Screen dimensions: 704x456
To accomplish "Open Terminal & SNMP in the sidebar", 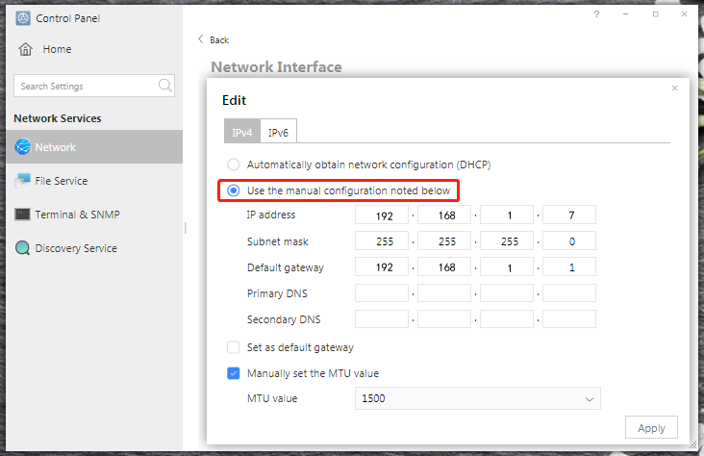I will tap(94, 215).
